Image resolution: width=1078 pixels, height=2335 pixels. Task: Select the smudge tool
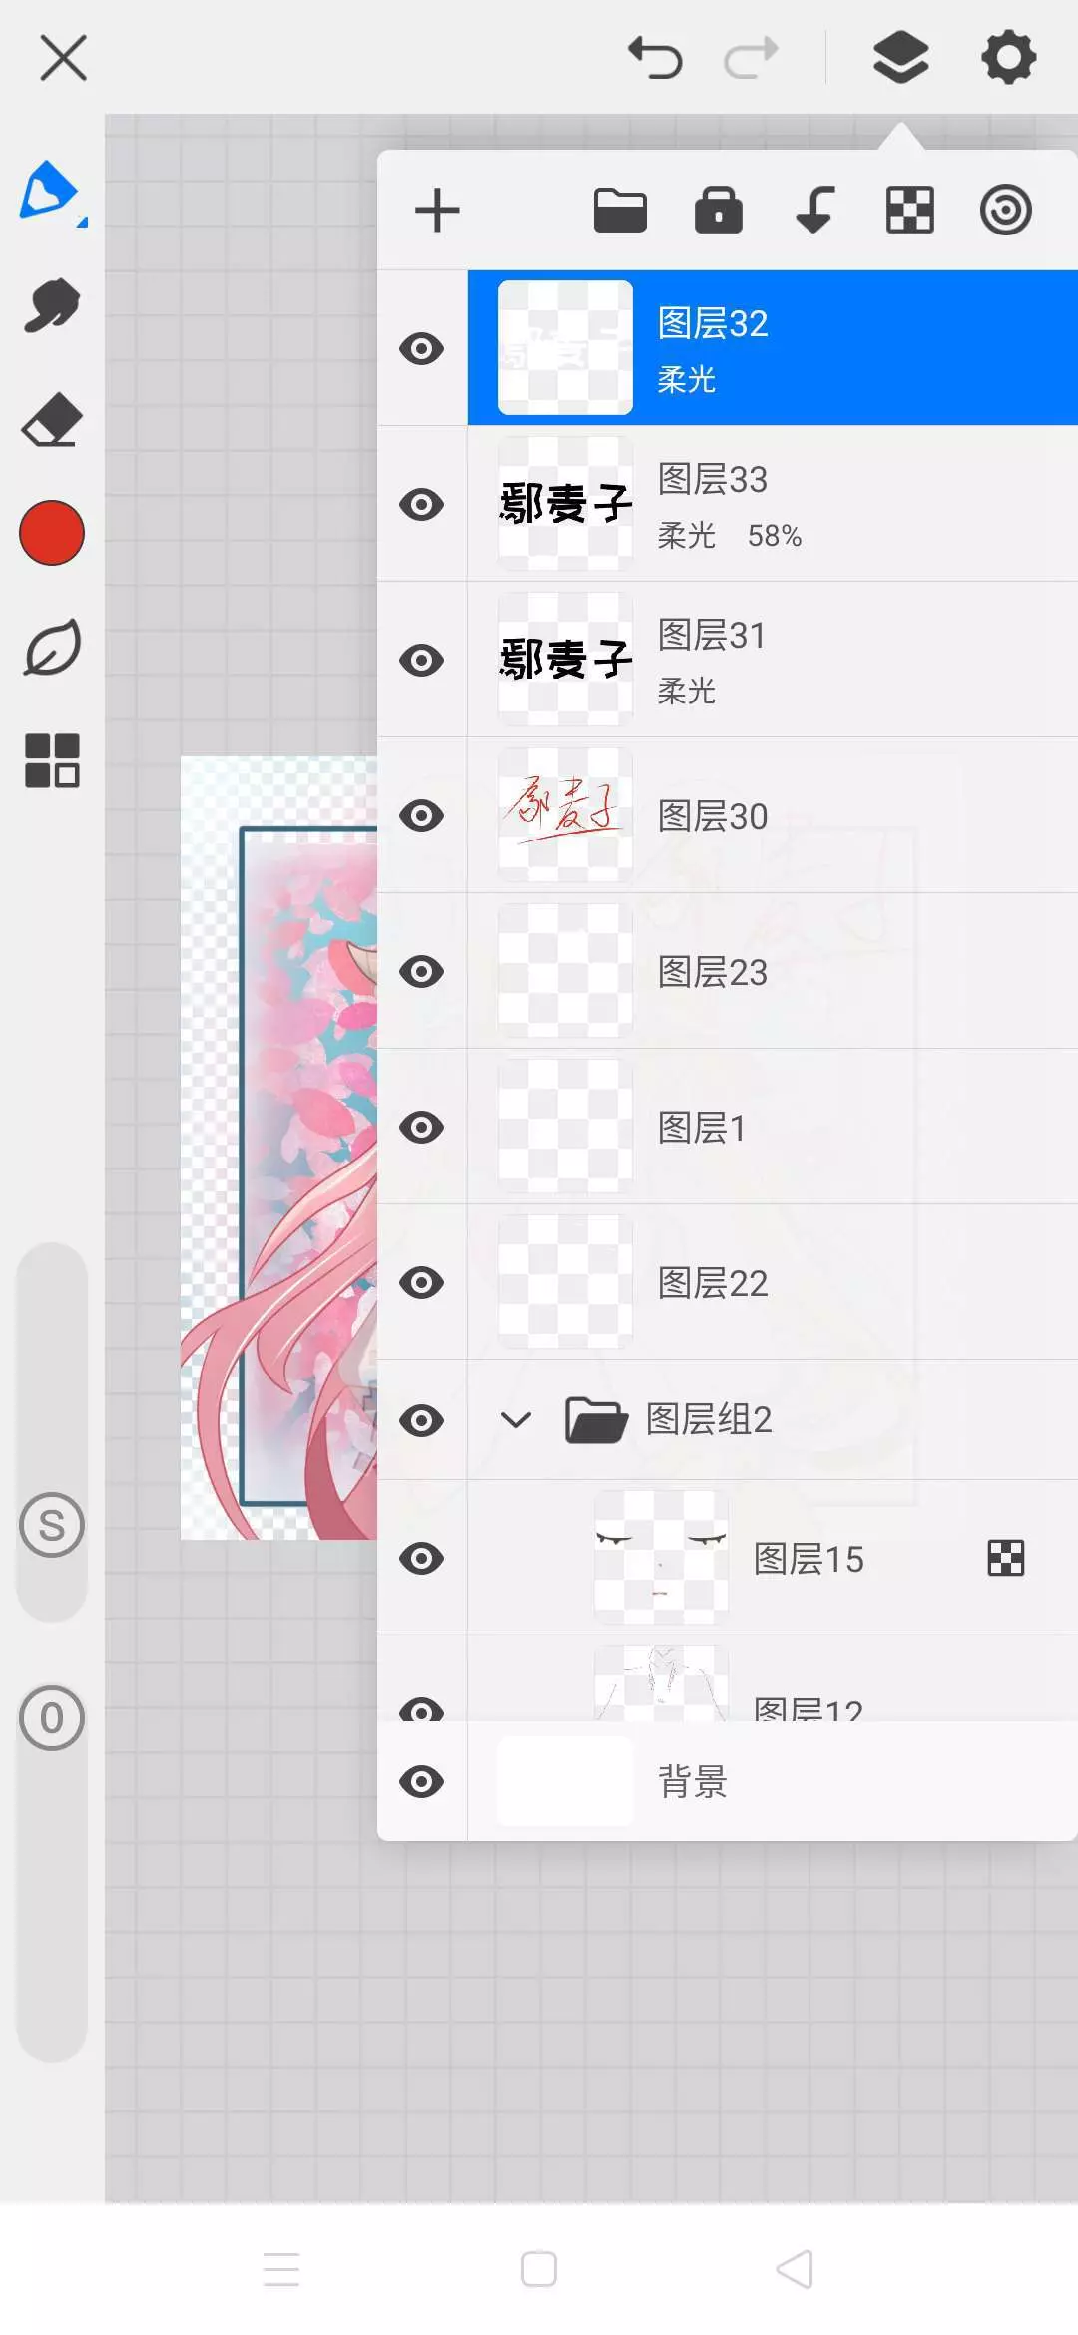pyautogui.click(x=52, y=304)
